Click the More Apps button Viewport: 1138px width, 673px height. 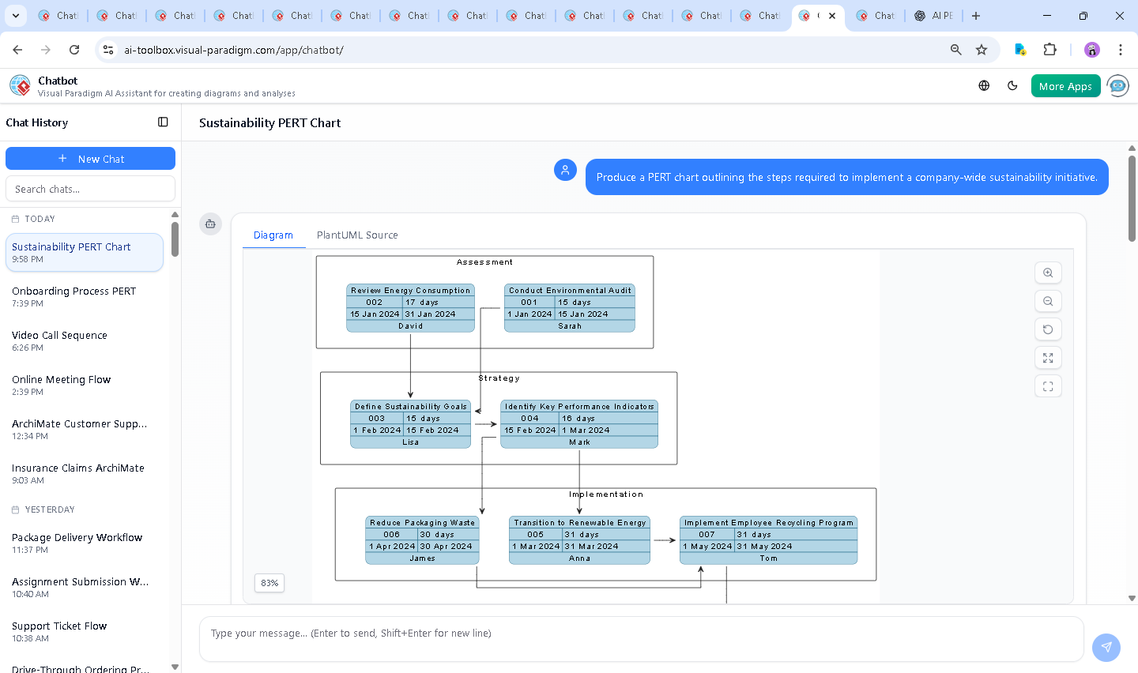pyautogui.click(x=1065, y=86)
